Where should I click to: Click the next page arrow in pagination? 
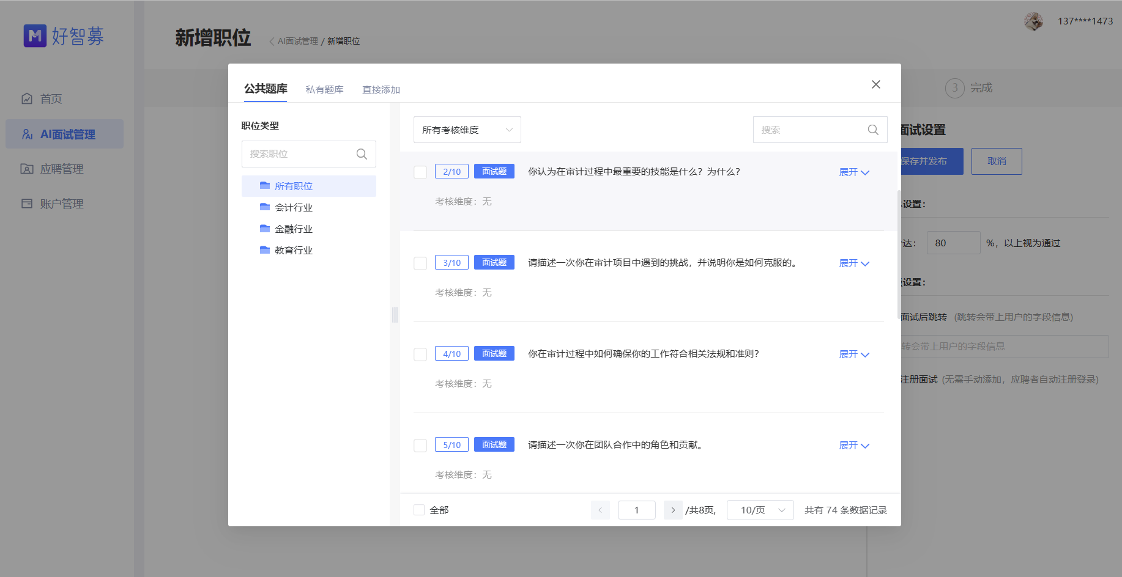pyautogui.click(x=673, y=510)
